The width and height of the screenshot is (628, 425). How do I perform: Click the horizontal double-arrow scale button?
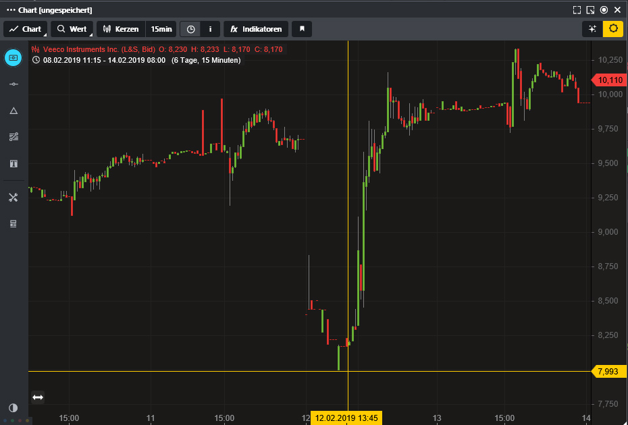(x=38, y=397)
